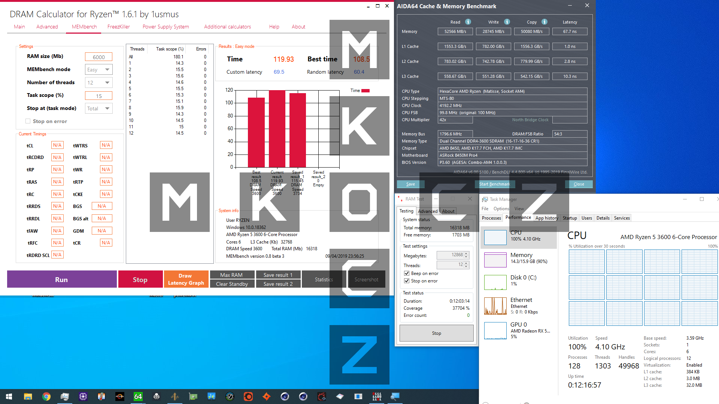Open the Power Supply System tab
The width and height of the screenshot is (719, 404).
(166, 27)
